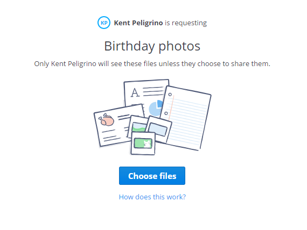This screenshot has width=307, height=230.
Task: Click the pie chart on the document
Action: (156, 107)
